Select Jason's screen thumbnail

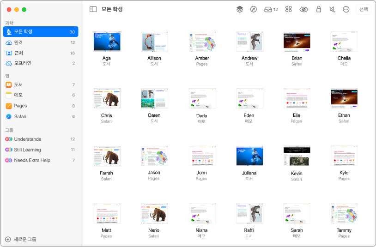(154, 156)
